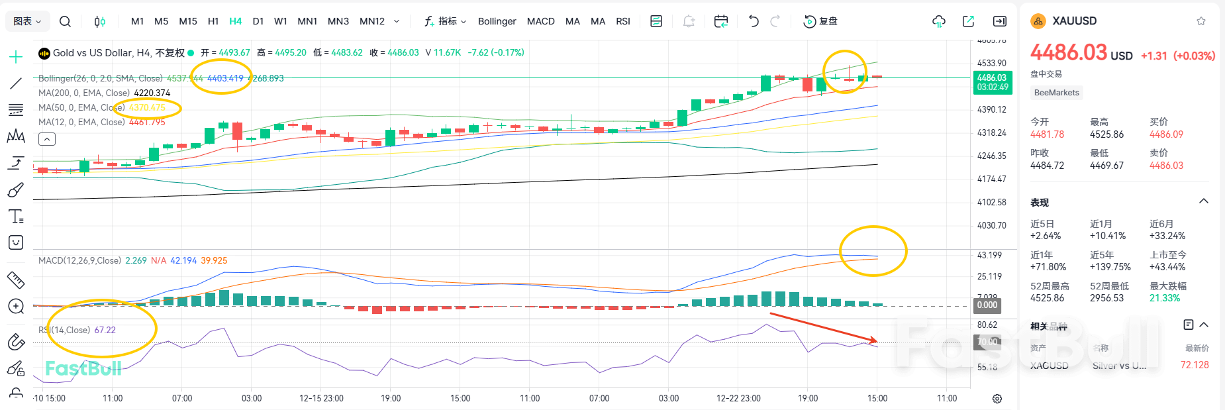Pick the ruler measurement tool
Viewport: 1225px width, 410px height.
16,280
